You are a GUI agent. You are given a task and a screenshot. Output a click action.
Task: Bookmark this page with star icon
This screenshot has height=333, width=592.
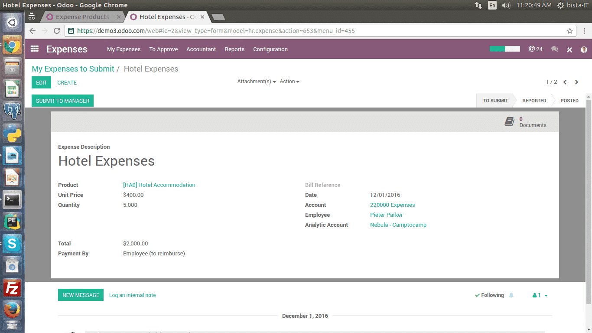point(570,31)
